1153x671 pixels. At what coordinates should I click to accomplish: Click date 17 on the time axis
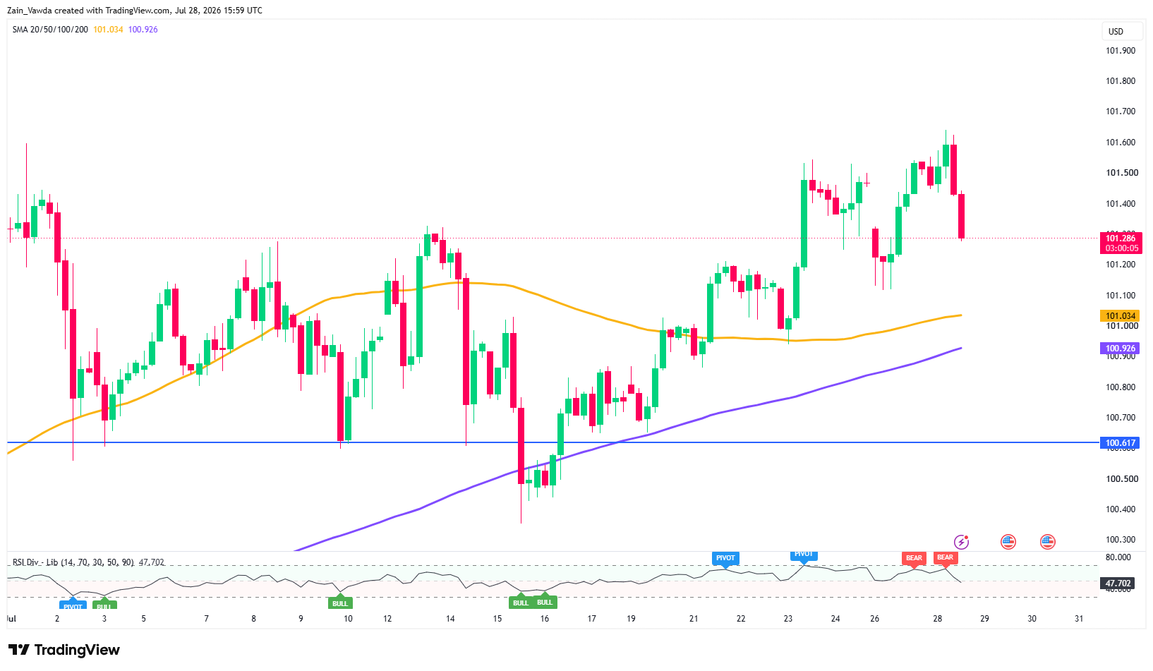click(592, 619)
